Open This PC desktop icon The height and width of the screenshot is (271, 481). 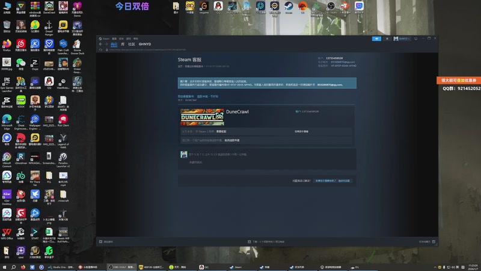tap(7, 8)
